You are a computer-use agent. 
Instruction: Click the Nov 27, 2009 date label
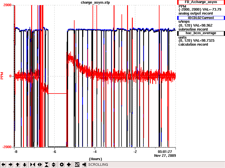[x=165, y=155]
